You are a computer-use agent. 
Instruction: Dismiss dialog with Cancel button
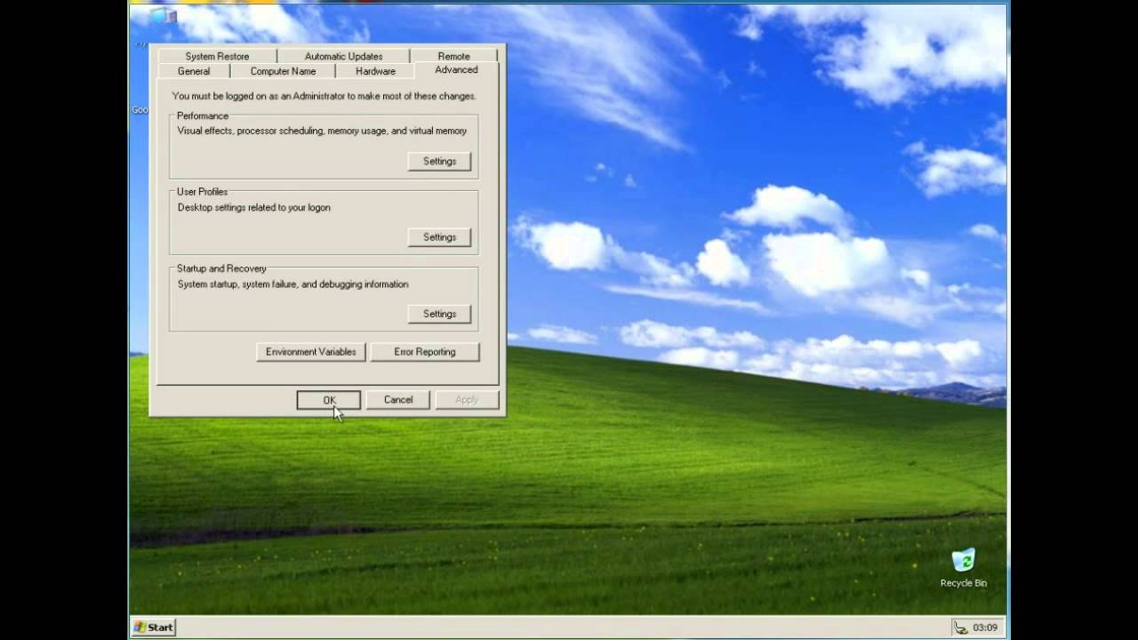pos(398,400)
